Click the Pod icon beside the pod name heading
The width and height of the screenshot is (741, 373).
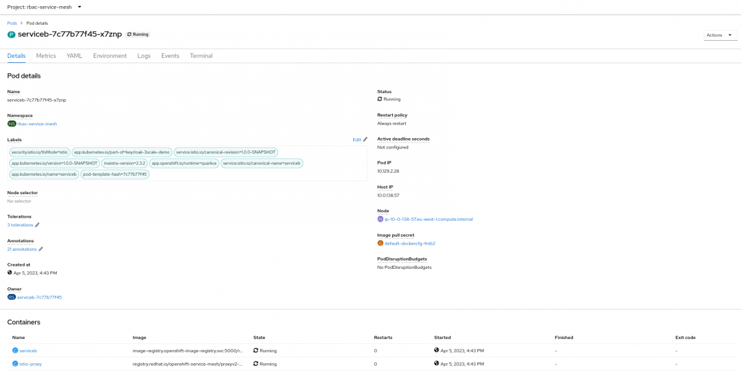pyautogui.click(x=10, y=35)
